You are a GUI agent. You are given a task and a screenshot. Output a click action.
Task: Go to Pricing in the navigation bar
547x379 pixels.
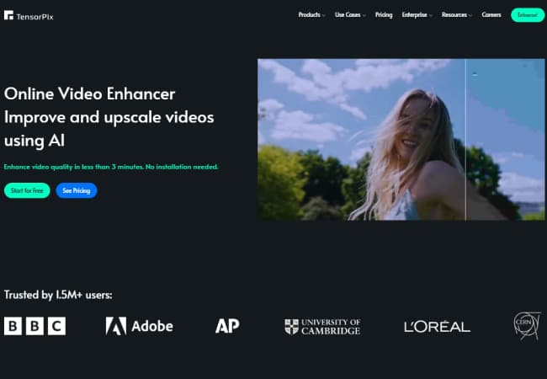click(384, 15)
